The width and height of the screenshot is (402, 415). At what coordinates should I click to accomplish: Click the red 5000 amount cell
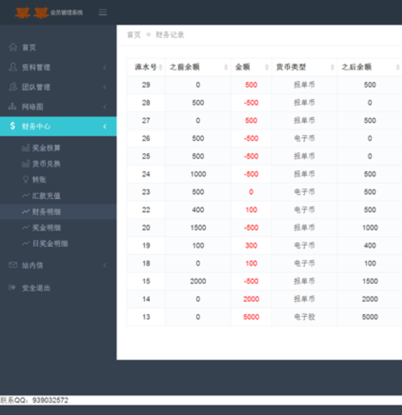click(251, 317)
